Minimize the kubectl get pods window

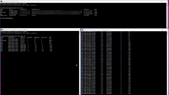tap(158, 30)
